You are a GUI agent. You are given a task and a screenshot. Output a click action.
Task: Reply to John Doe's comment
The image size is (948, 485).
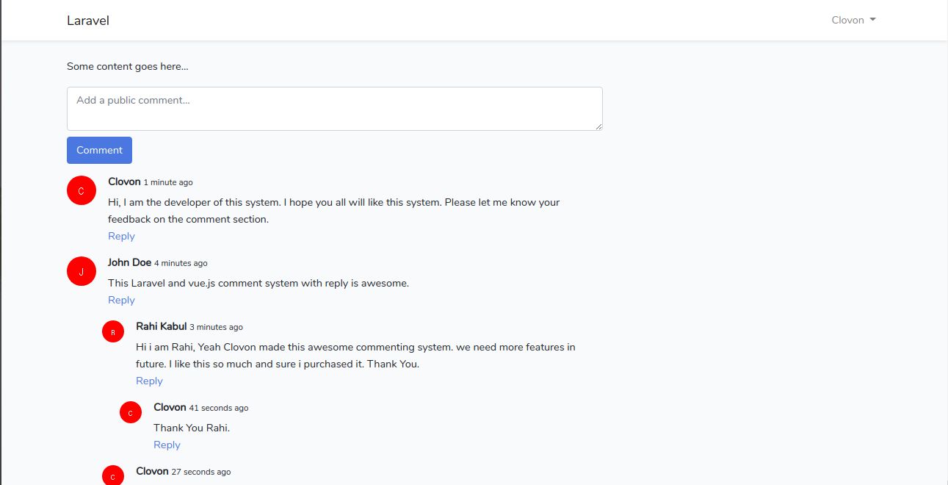[121, 300]
